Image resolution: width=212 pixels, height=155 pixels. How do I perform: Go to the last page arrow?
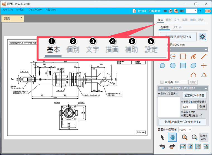coord(182,11)
